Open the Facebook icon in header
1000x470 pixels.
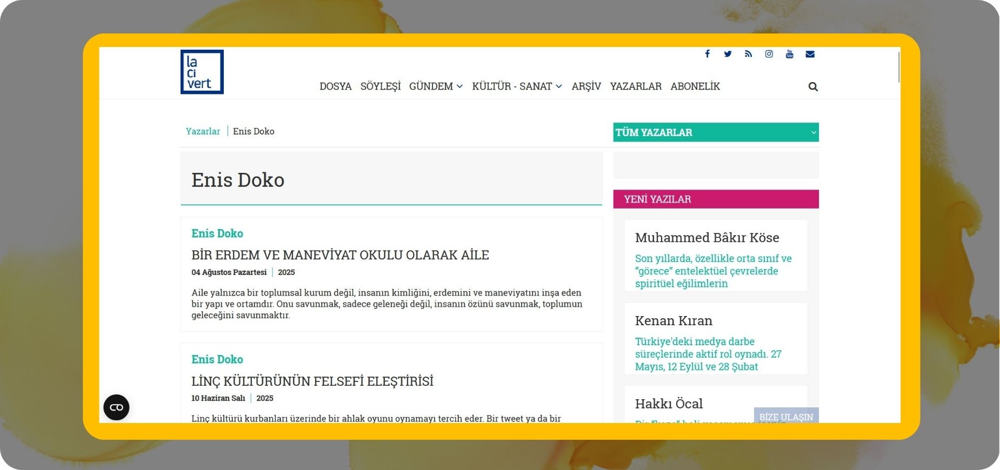click(707, 53)
